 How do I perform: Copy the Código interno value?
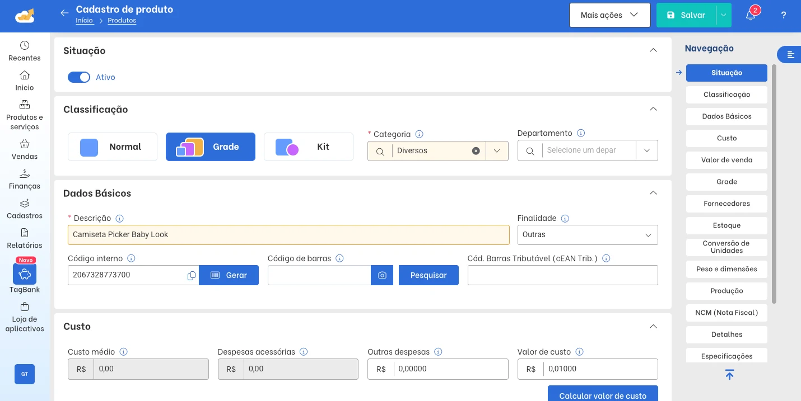tap(192, 275)
